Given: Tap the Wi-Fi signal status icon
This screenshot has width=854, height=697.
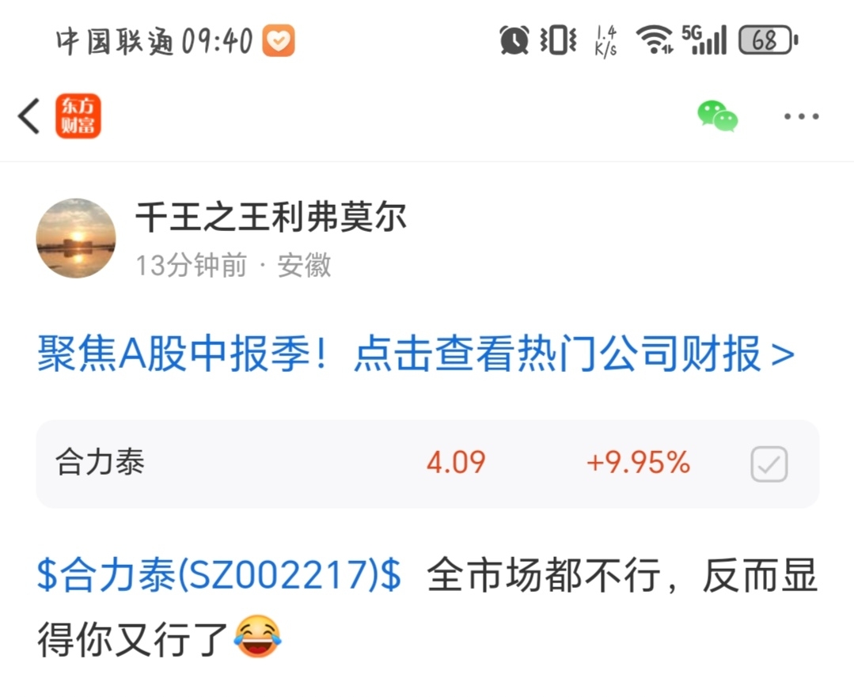Looking at the screenshot, I should (x=654, y=40).
